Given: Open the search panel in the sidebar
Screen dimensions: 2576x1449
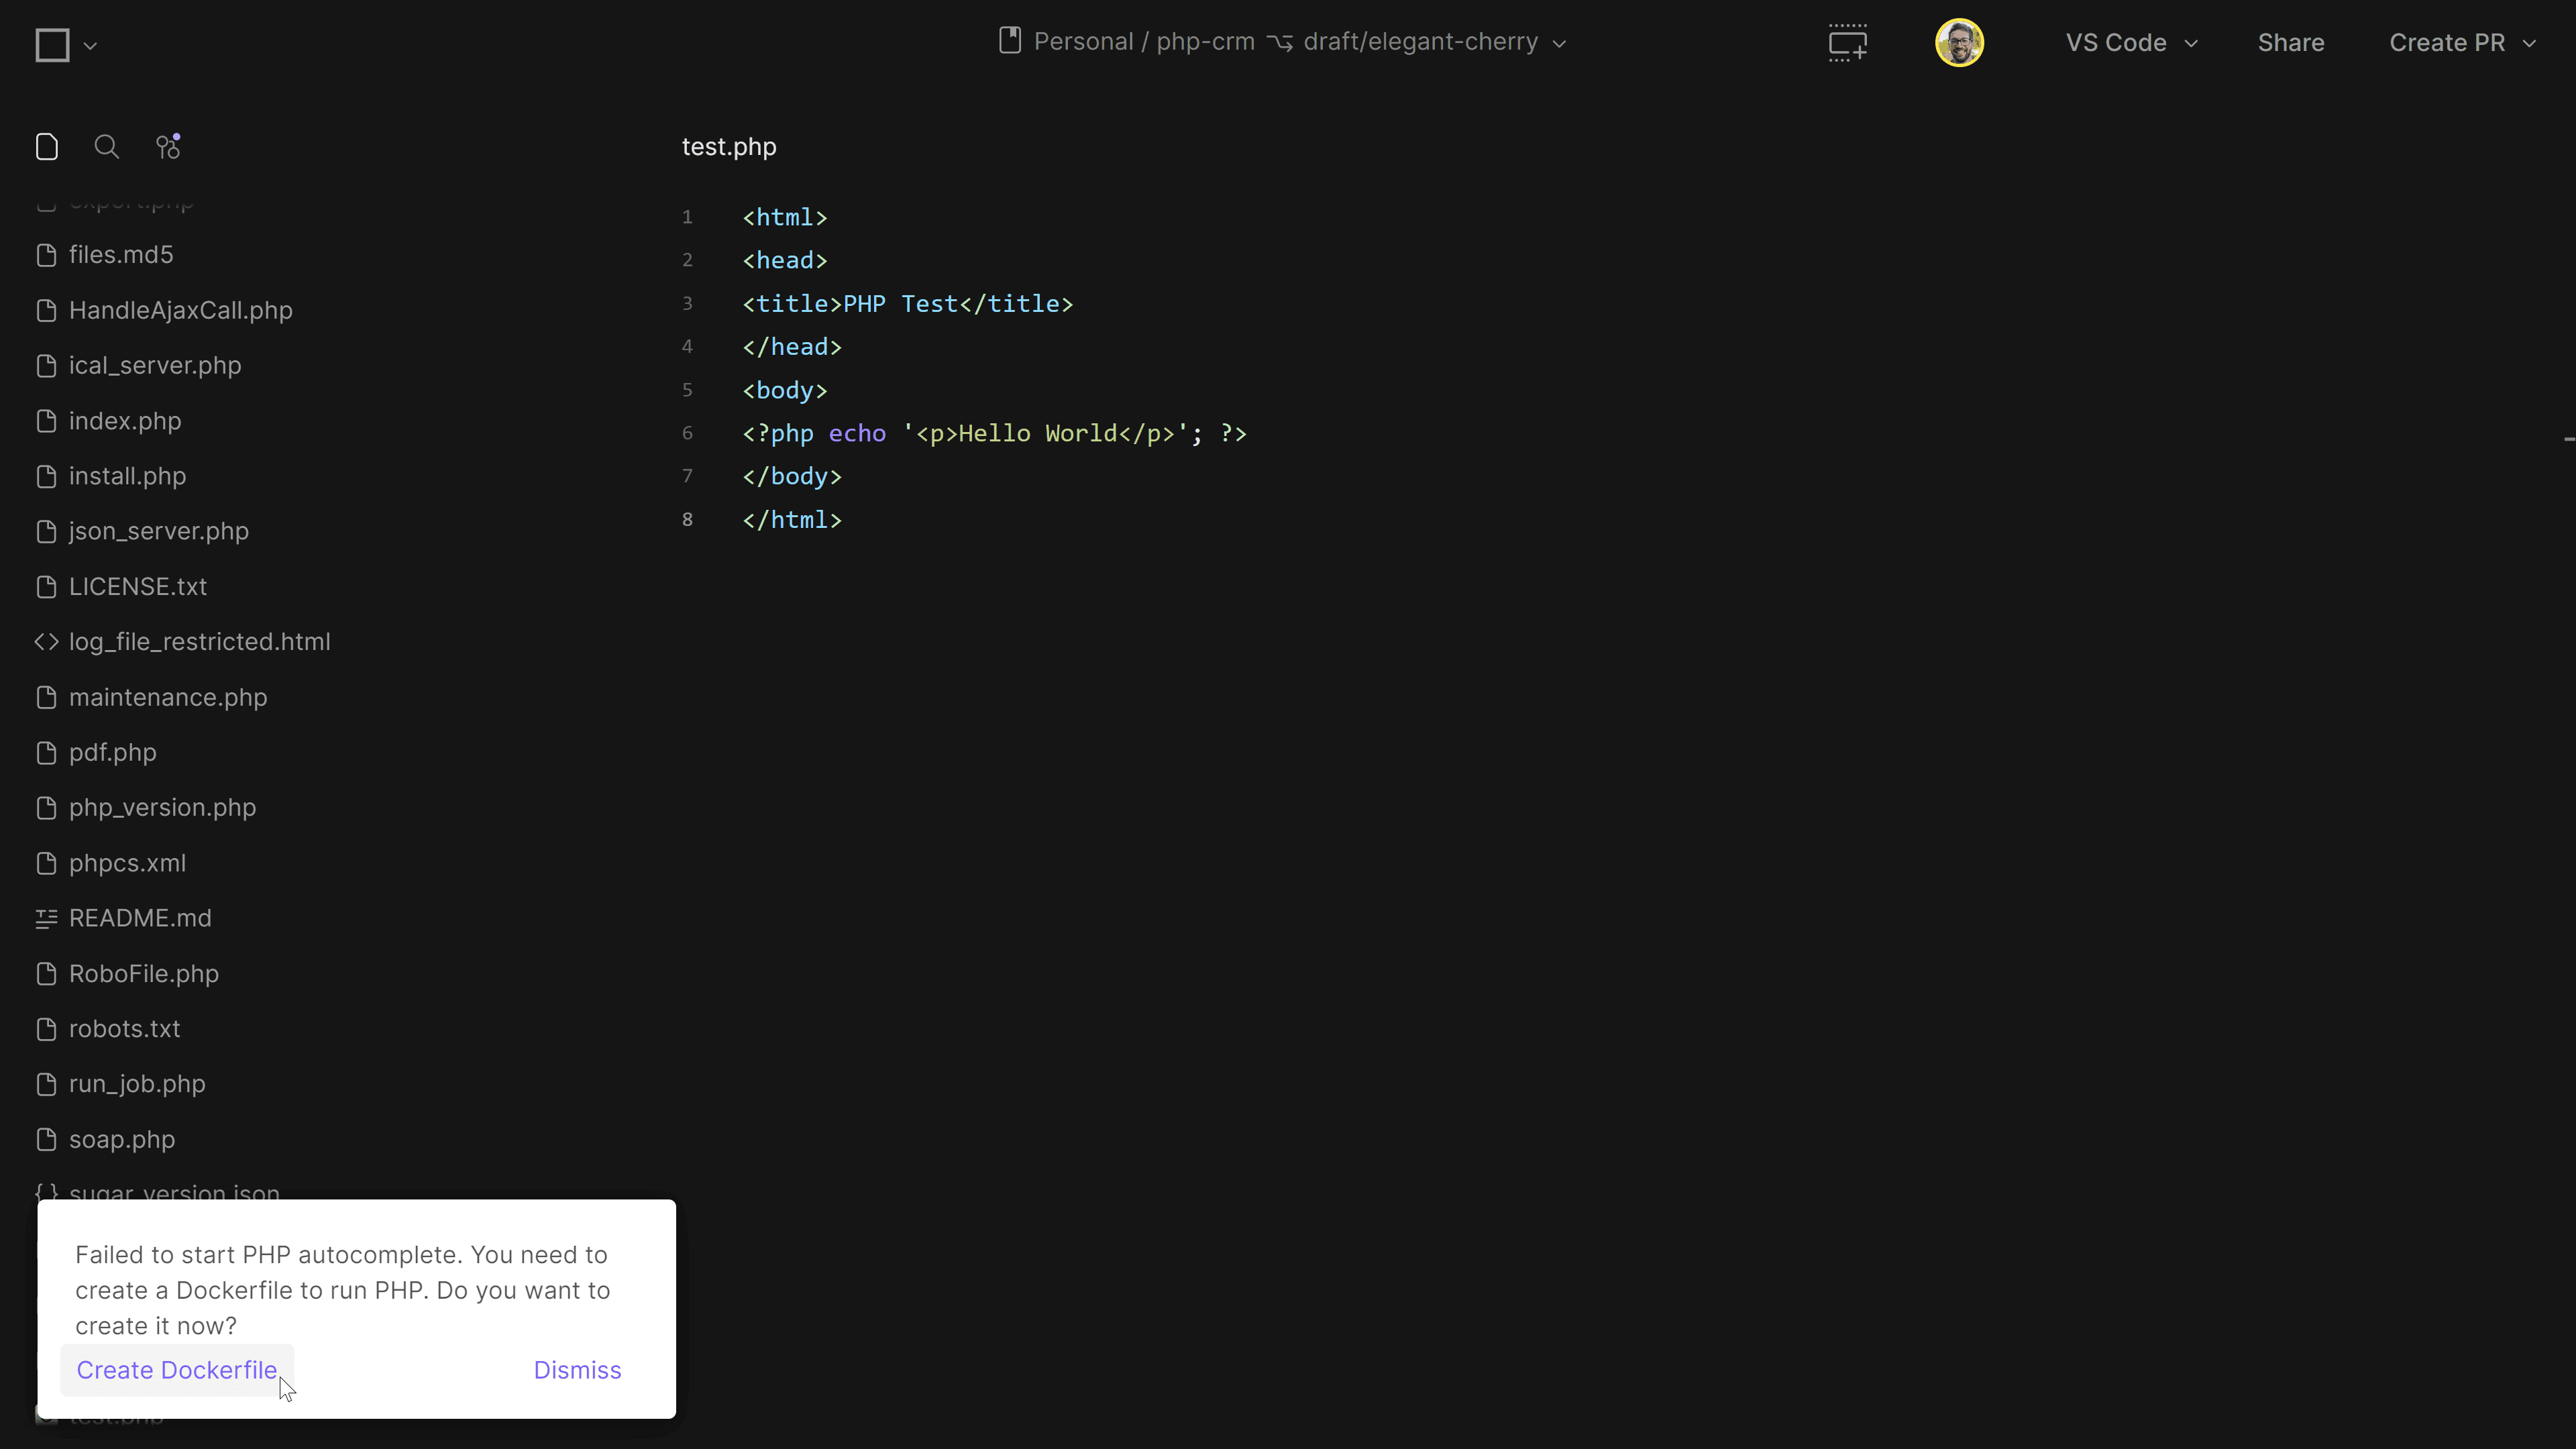Looking at the screenshot, I should (x=106, y=146).
